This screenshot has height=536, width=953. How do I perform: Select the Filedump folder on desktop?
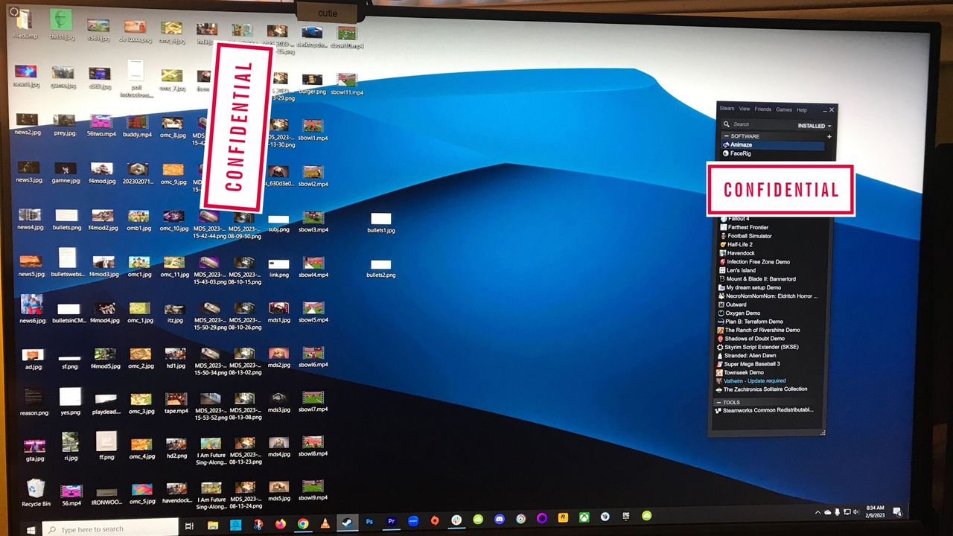(23, 23)
